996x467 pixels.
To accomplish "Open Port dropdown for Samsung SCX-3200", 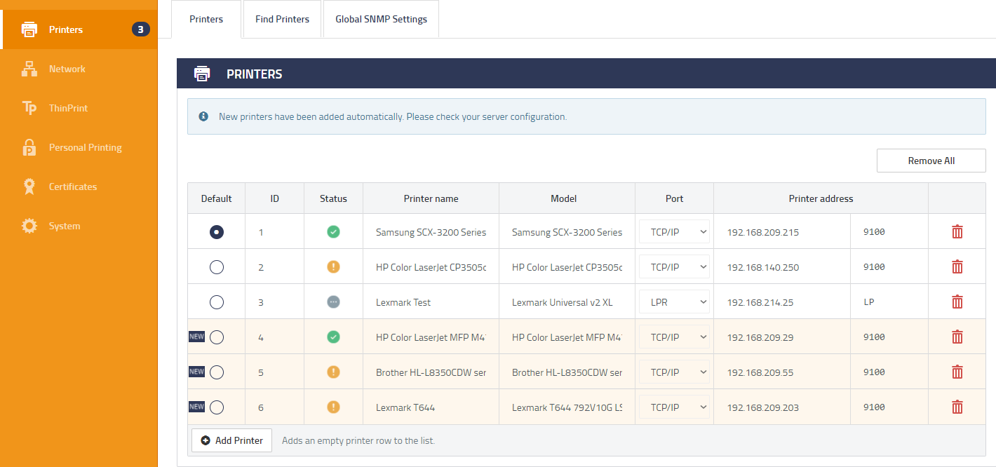I will point(674,231).
